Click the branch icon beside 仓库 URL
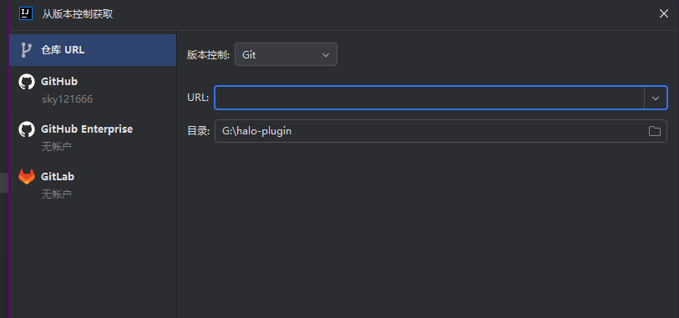This screenshot has height=318, width=679. pos(26,50)
